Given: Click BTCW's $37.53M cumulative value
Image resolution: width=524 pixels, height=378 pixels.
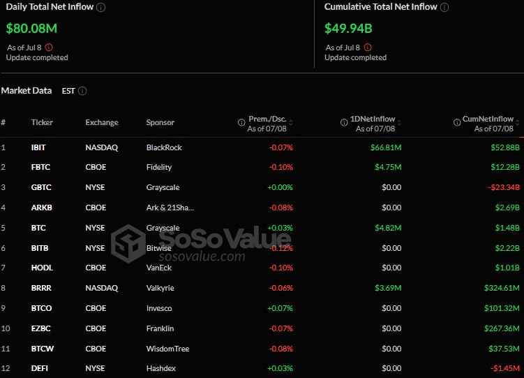Looking at the screenshot, I should point(504,349).
